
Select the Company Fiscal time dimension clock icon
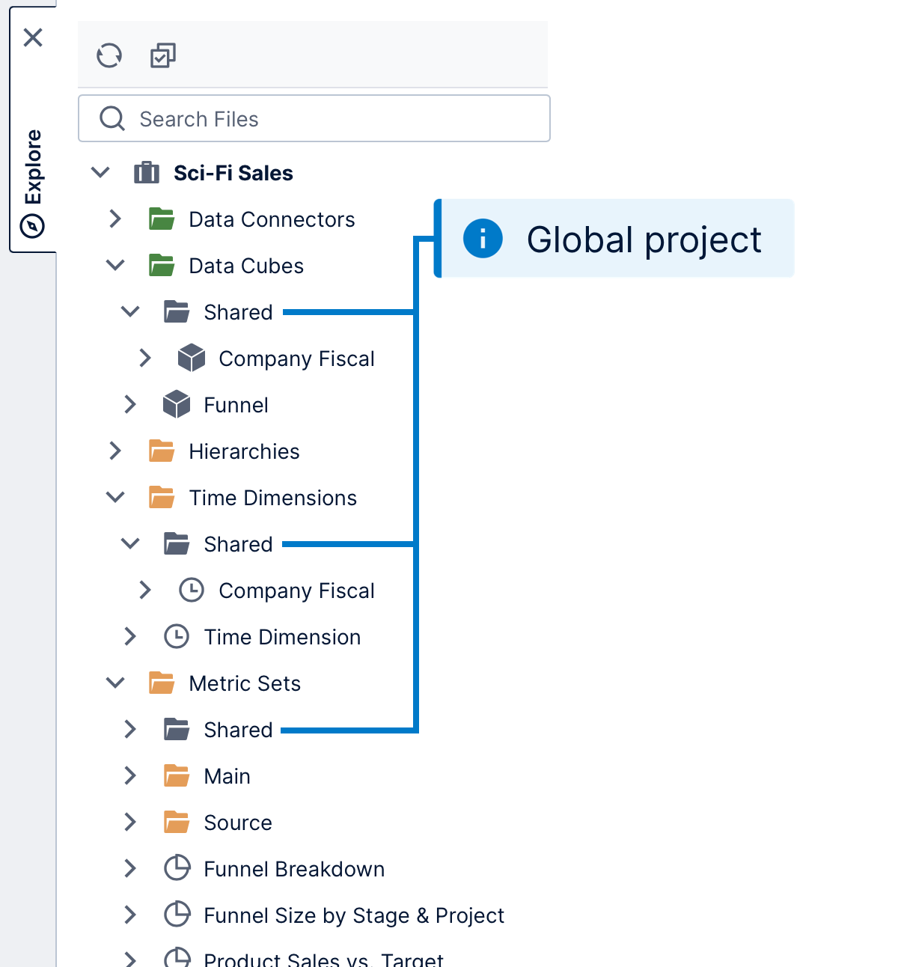192,590
